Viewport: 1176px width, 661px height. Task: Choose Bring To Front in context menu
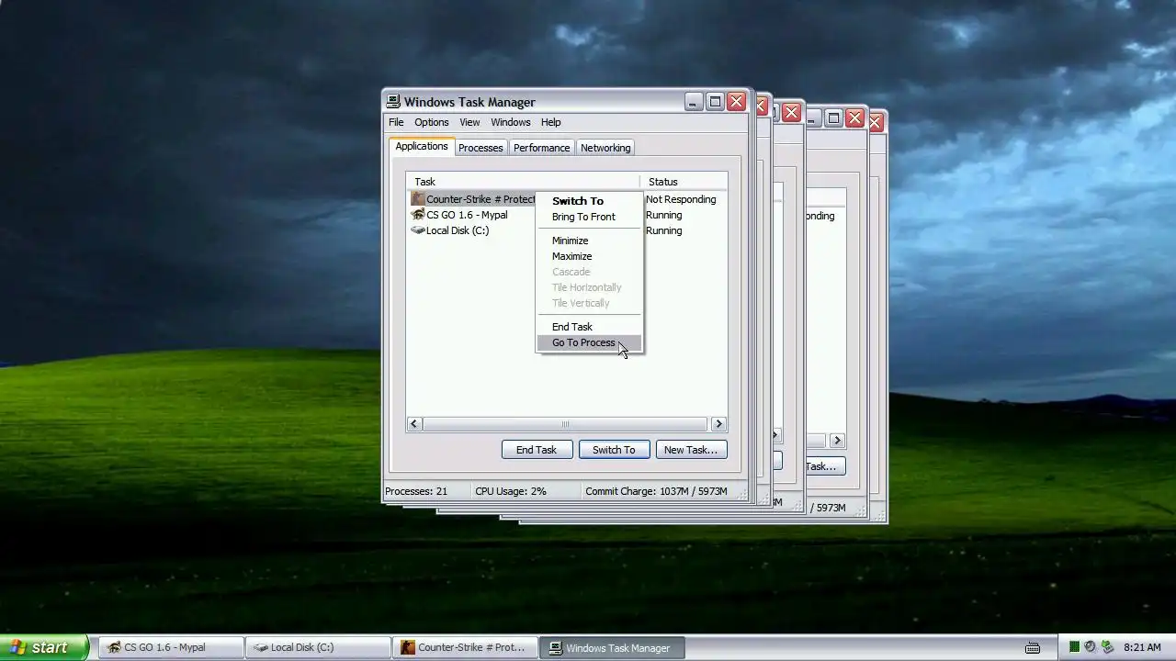(x=589, y=217)
